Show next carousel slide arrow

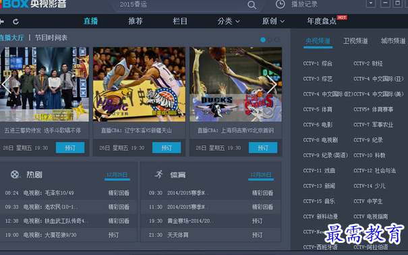pyautogui.click(x=272, y=84)
